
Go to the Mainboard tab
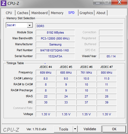[40, 13]
